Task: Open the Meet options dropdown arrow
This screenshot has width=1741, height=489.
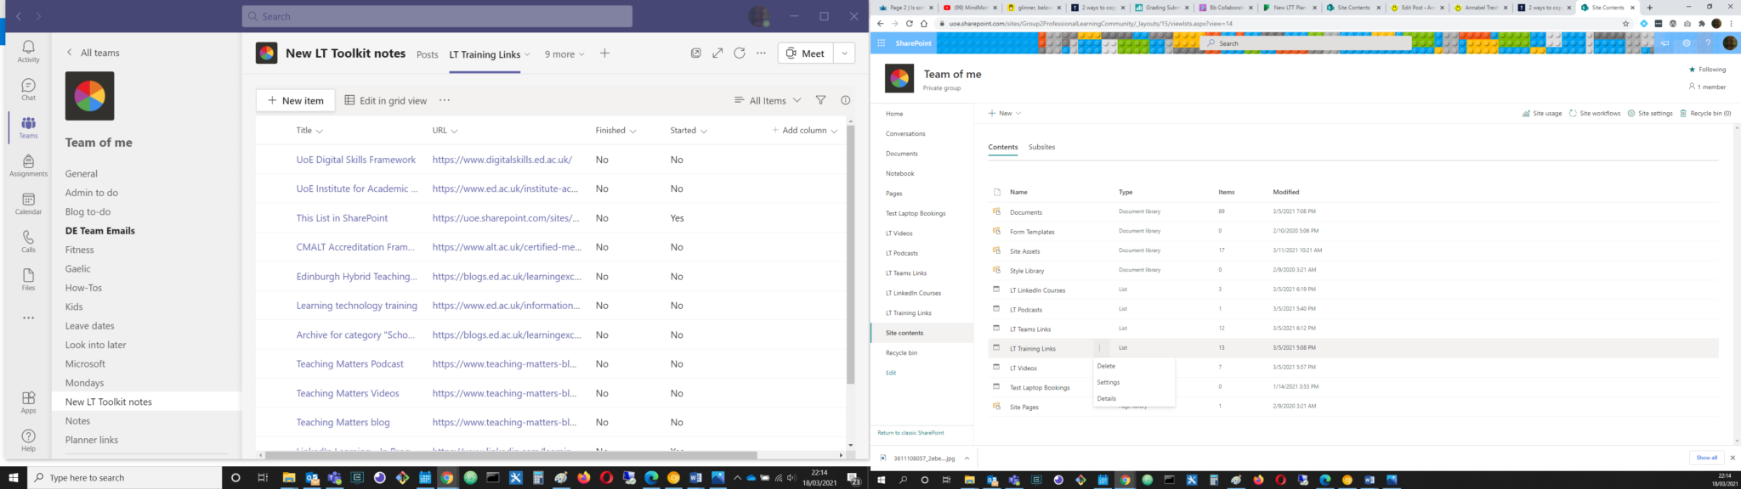Action: (x=844, y=53)
